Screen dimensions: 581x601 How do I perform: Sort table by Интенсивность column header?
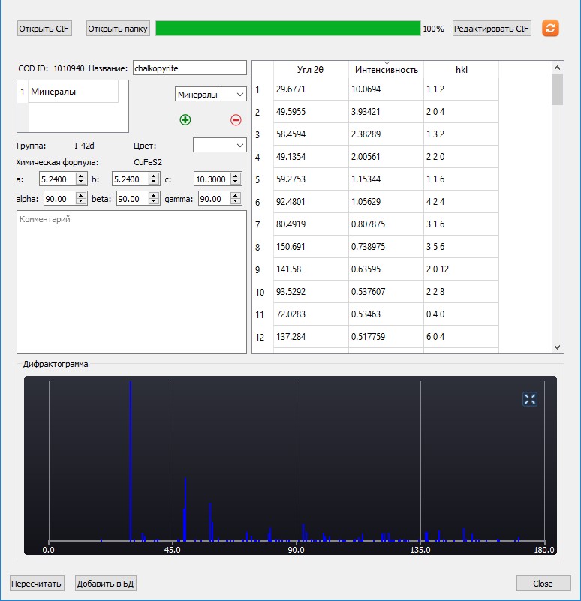pos(386,70)
